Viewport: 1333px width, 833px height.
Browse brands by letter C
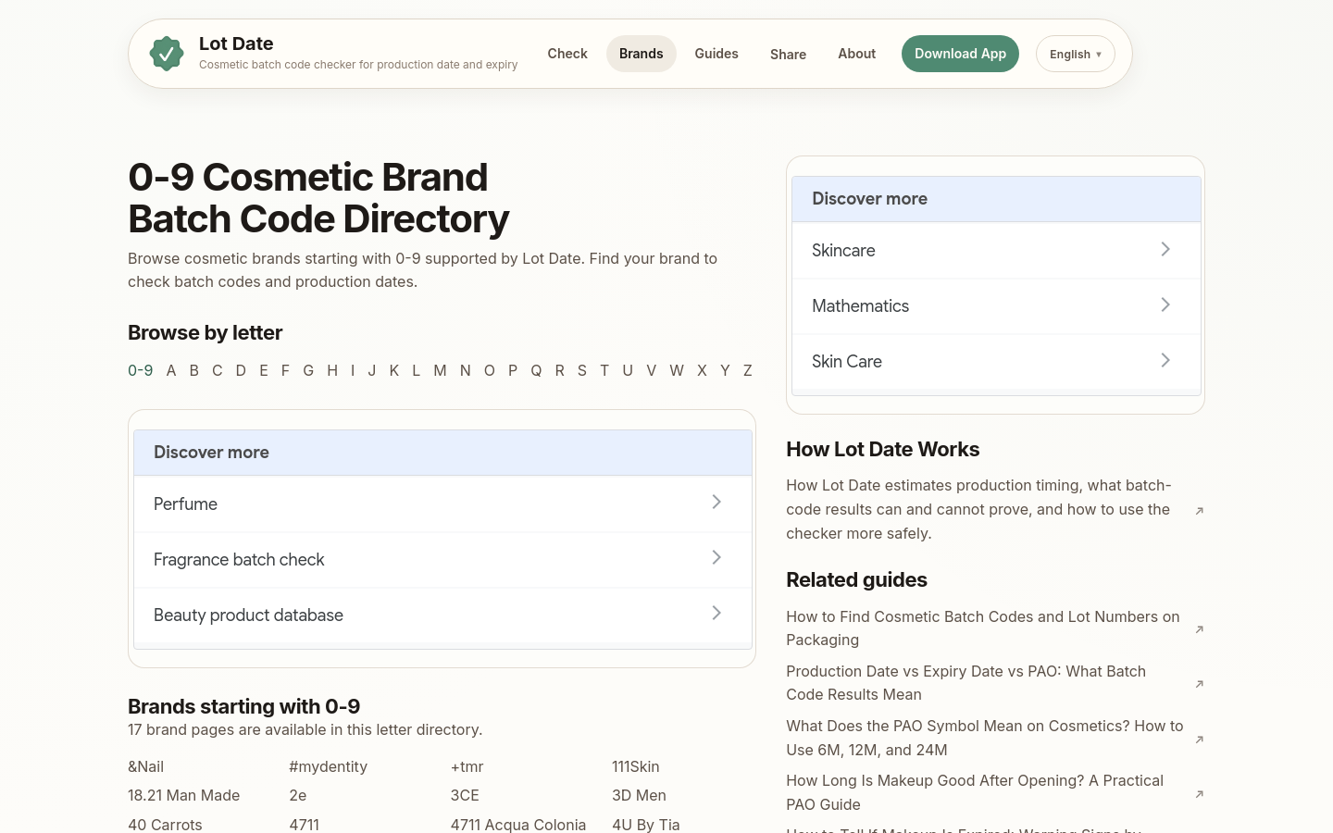[x=218, y=370]
